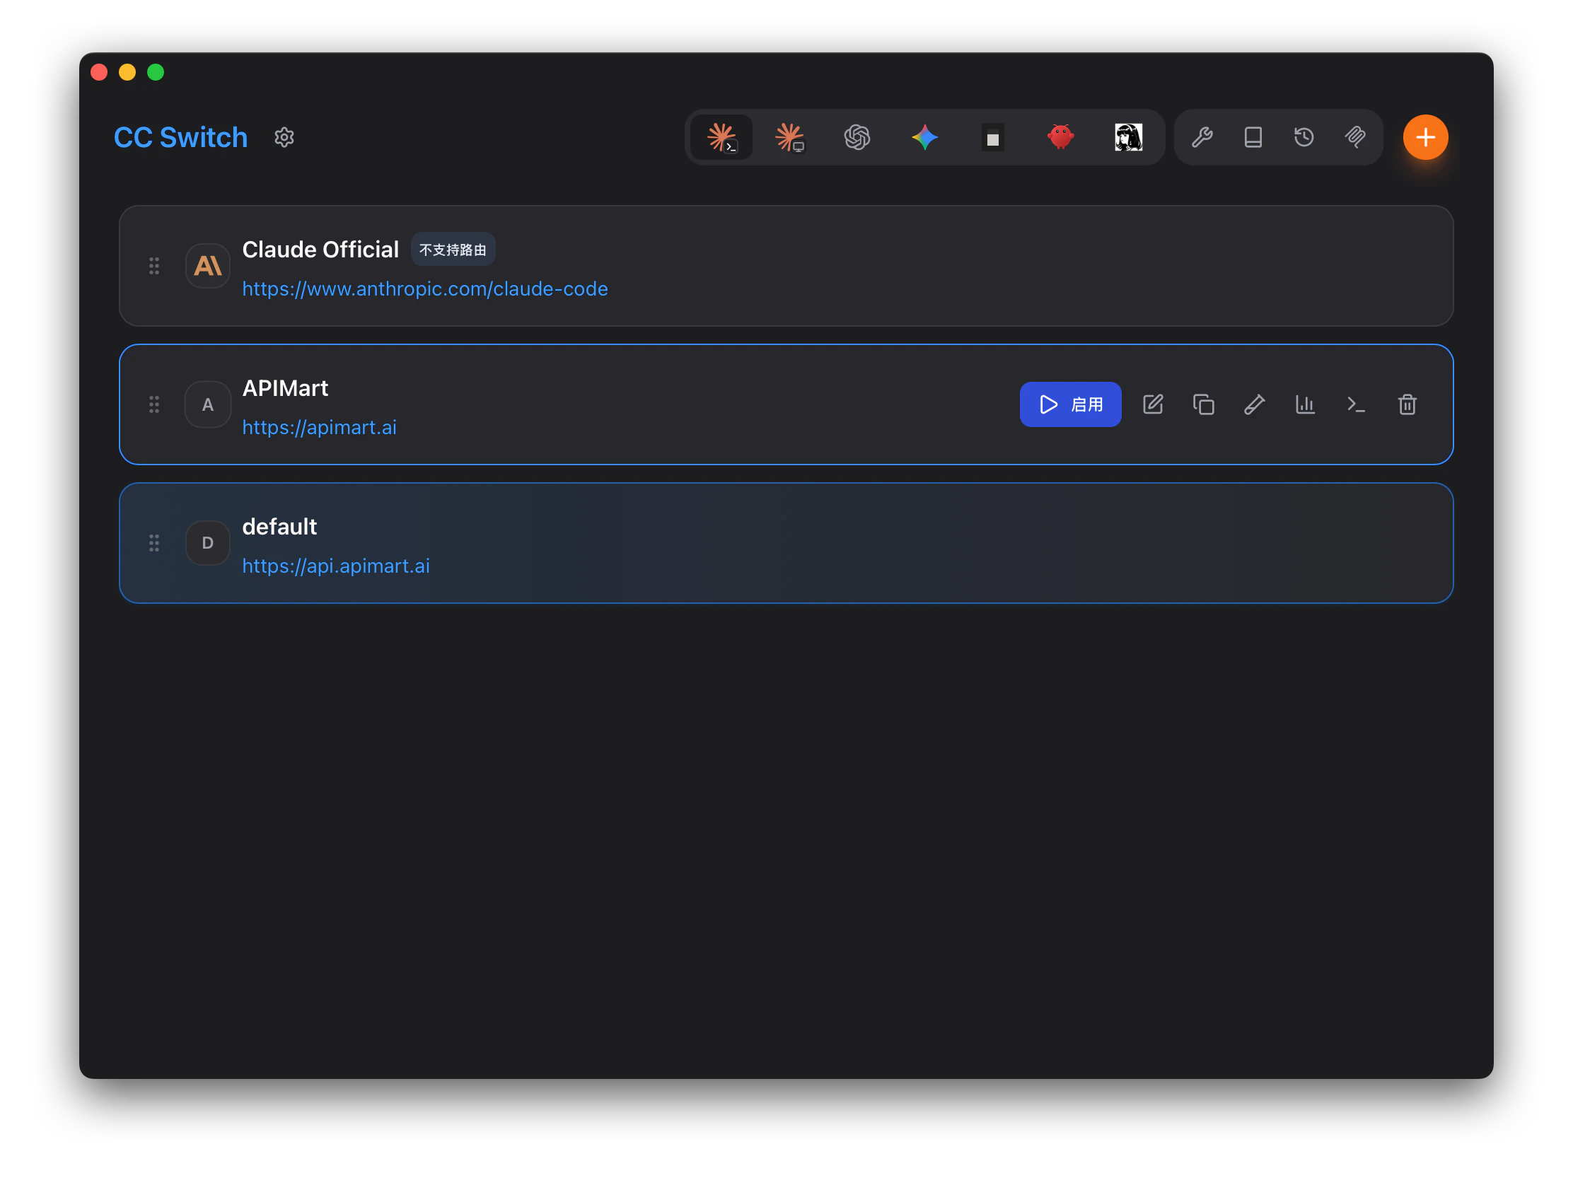This screenshot has height=1185, width=1573.
Task: Switch to the Claude Desktop app tab
Action: [x=789, y=137]
